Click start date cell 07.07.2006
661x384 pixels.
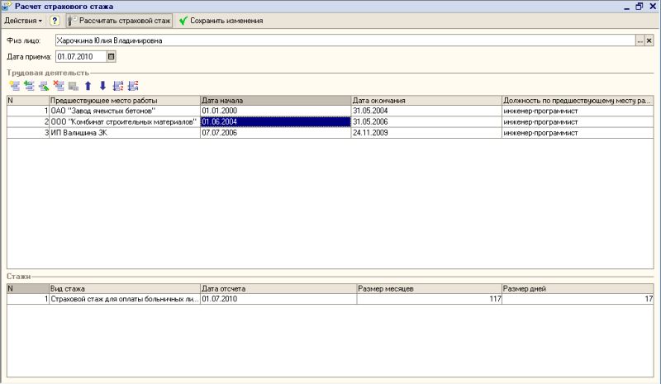point(276,133)
